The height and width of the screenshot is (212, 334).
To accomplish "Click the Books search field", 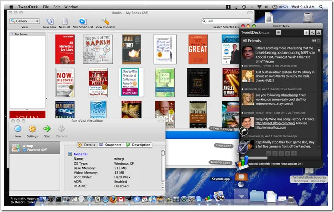I will point(226,21).
